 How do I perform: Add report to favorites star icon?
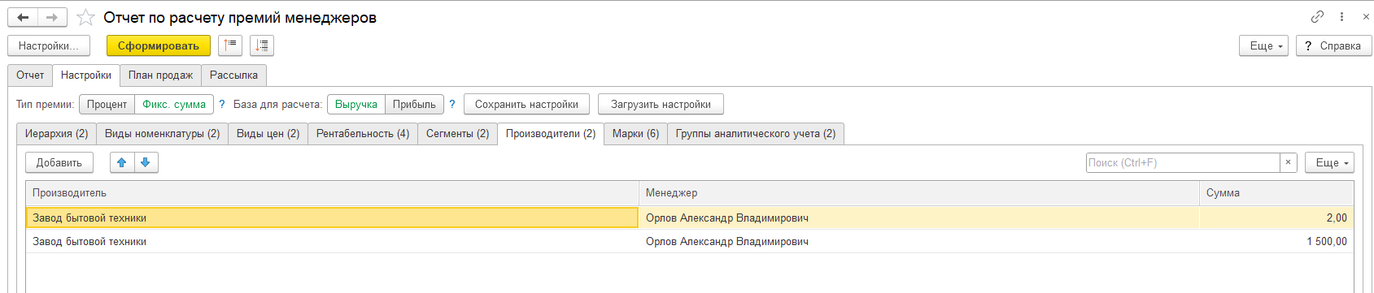[x=85, y=17]
